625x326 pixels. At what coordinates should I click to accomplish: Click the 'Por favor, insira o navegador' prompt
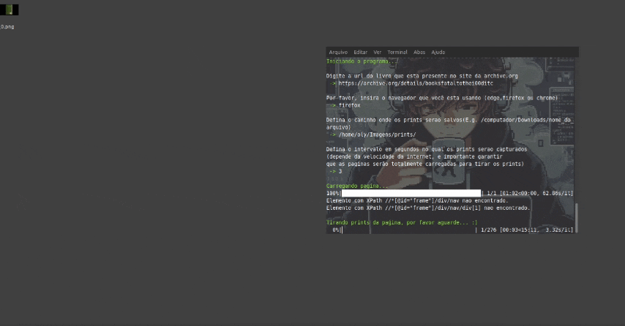441,99
